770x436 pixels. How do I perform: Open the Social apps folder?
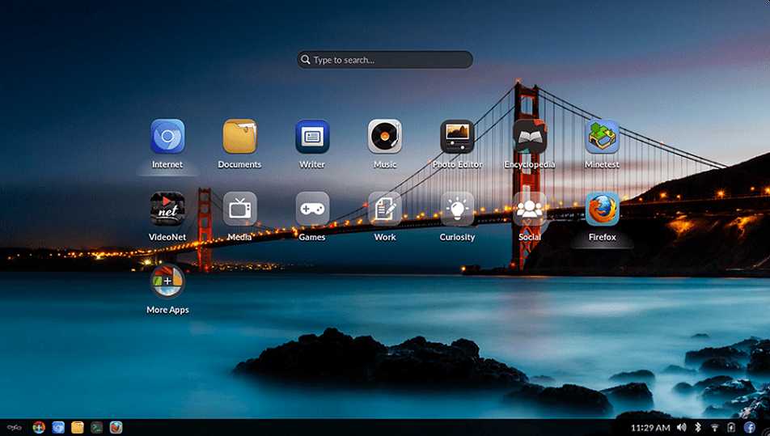tap(530, 209)
